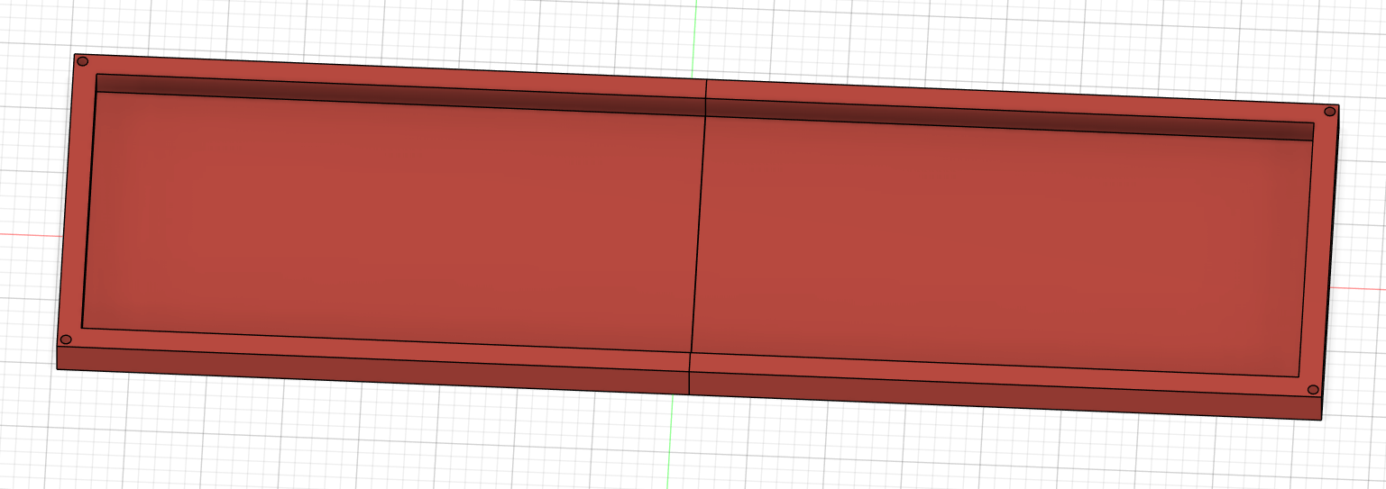Image resolution: width=1386 pixels, height=489 pixels.
Task: Select the left front side face of tray
Action: [372, 371]
